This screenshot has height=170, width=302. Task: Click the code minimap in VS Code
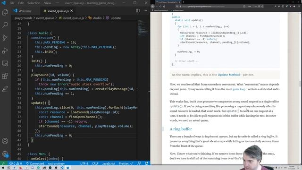143,28
